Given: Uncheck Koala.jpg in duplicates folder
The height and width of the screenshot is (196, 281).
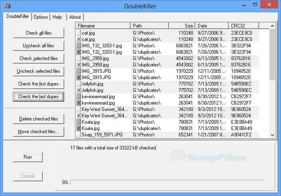Looking at the screenshot, I should [x=79, y=128].
